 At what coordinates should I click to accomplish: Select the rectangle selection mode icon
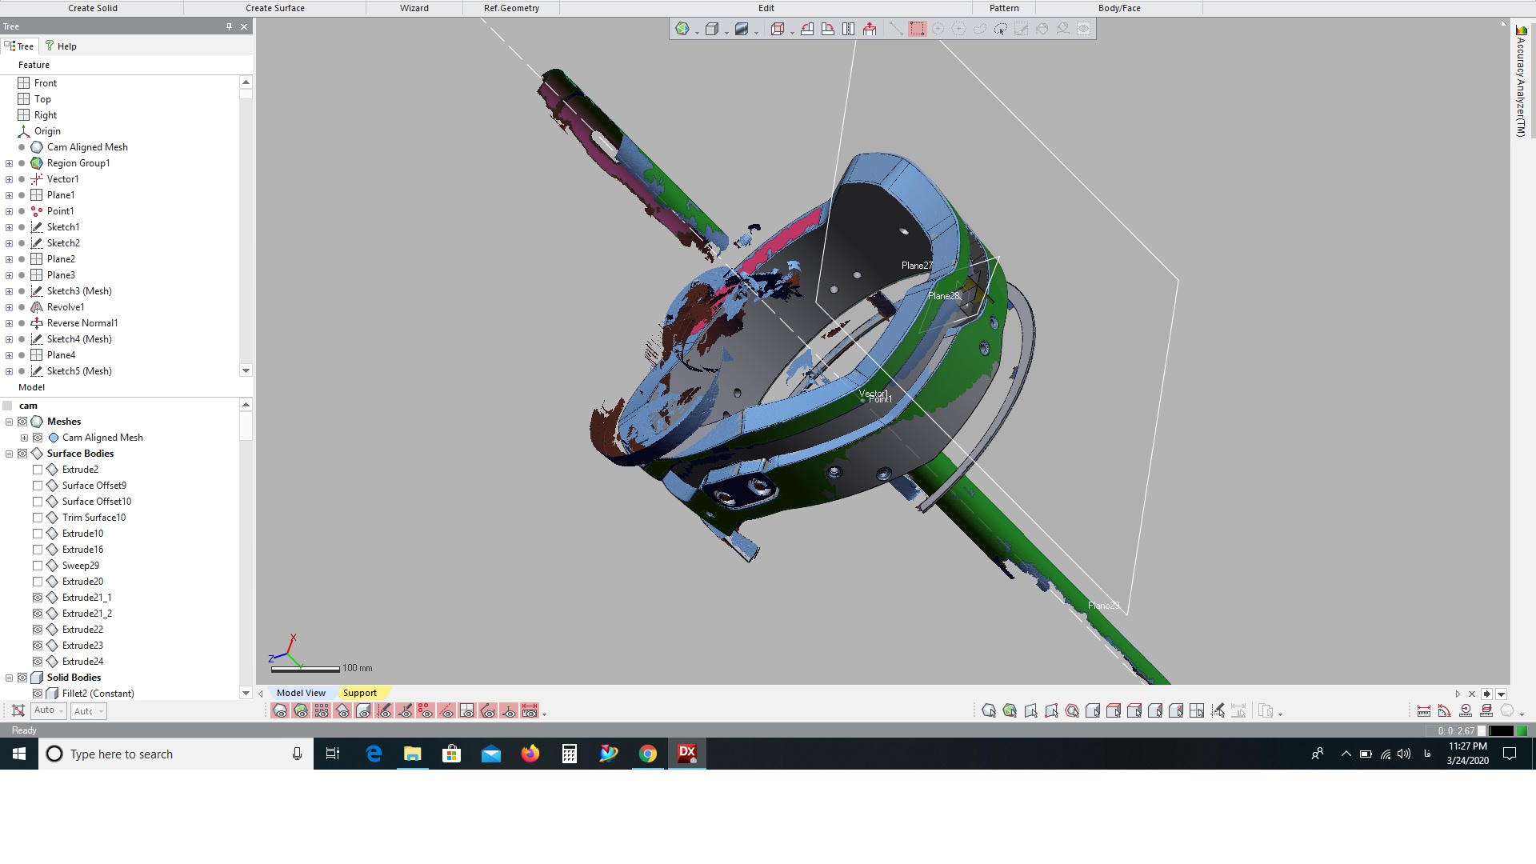click(x=918, y=29)
